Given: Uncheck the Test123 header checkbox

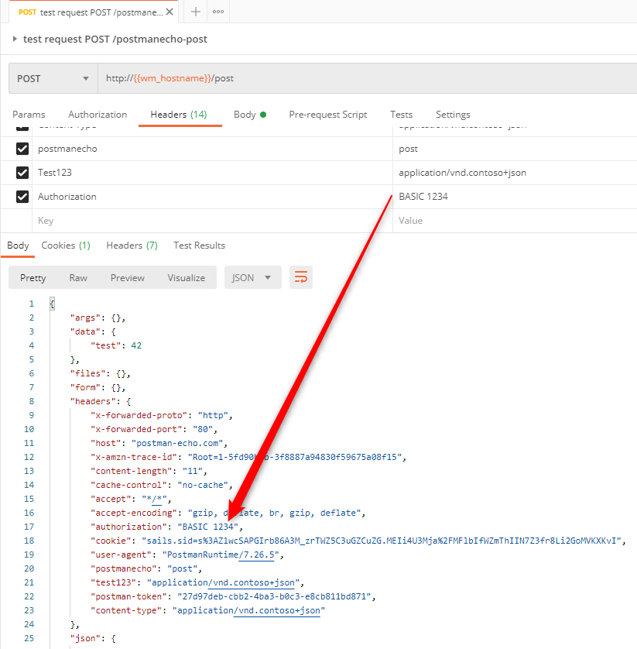Looking at the screenshot, I should (22, 173).
